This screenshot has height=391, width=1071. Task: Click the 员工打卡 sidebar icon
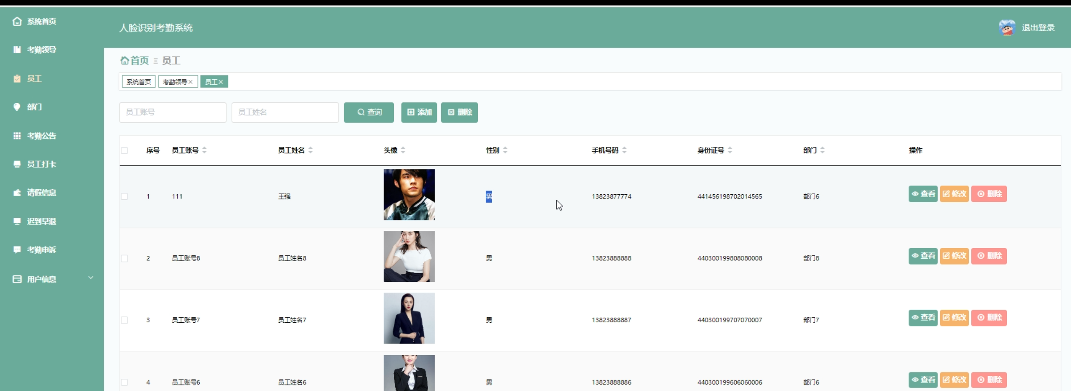coord(17,164)
